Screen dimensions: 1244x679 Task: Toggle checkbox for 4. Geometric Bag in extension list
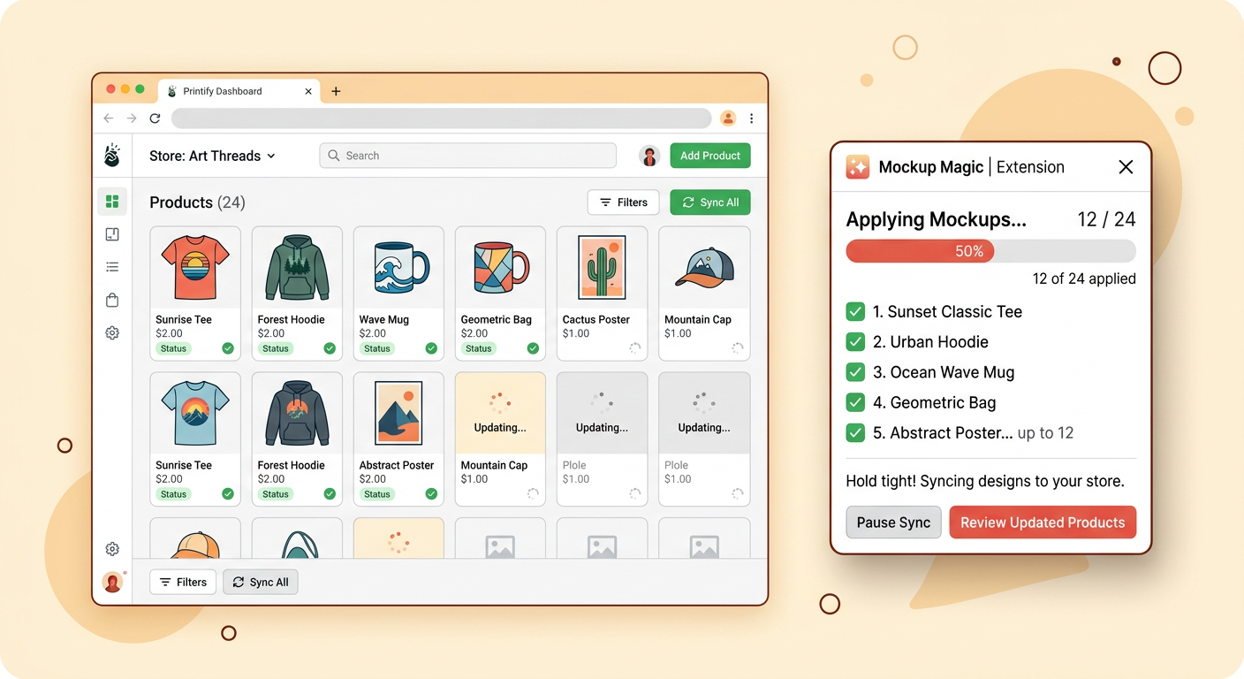[855, 402]
